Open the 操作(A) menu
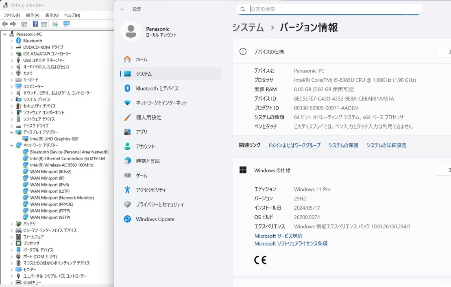The image size is (451, 287). (33, 15)
